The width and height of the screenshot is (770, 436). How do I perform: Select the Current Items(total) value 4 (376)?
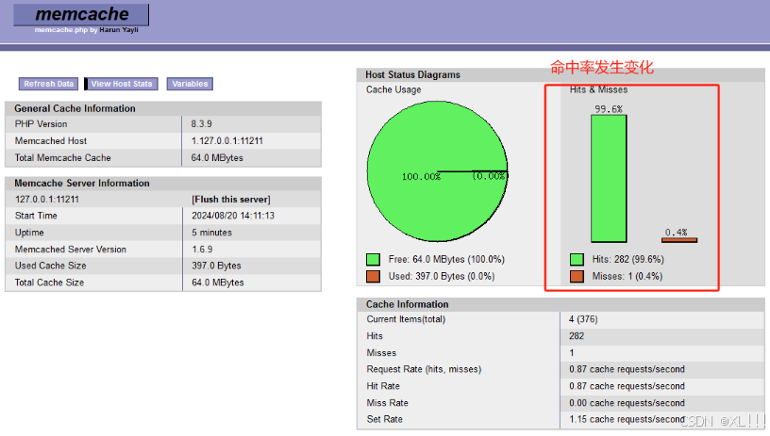pyautogui.click(x=583, y=319)
